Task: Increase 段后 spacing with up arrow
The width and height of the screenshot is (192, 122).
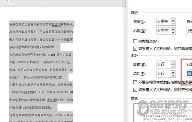Action: coord(173,72)
